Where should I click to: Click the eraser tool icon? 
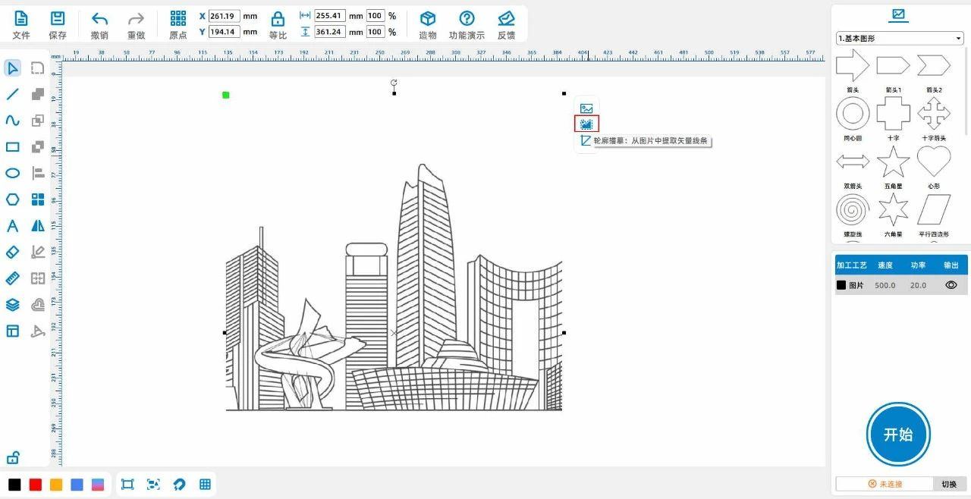click(13, 252)
